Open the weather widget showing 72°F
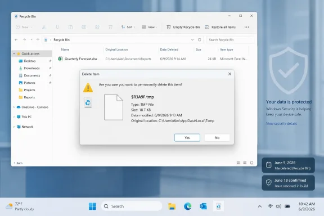 pyautogui.click(x=20, y=206)
